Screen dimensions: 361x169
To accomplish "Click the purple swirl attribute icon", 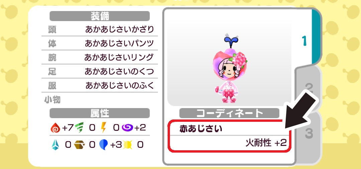I will click(128, 127).
